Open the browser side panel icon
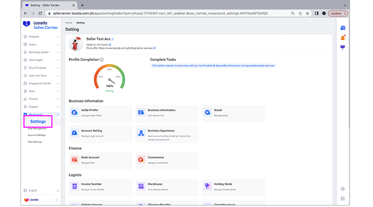The height and width of the screenshot is (207, 373). tap(317, 13)
